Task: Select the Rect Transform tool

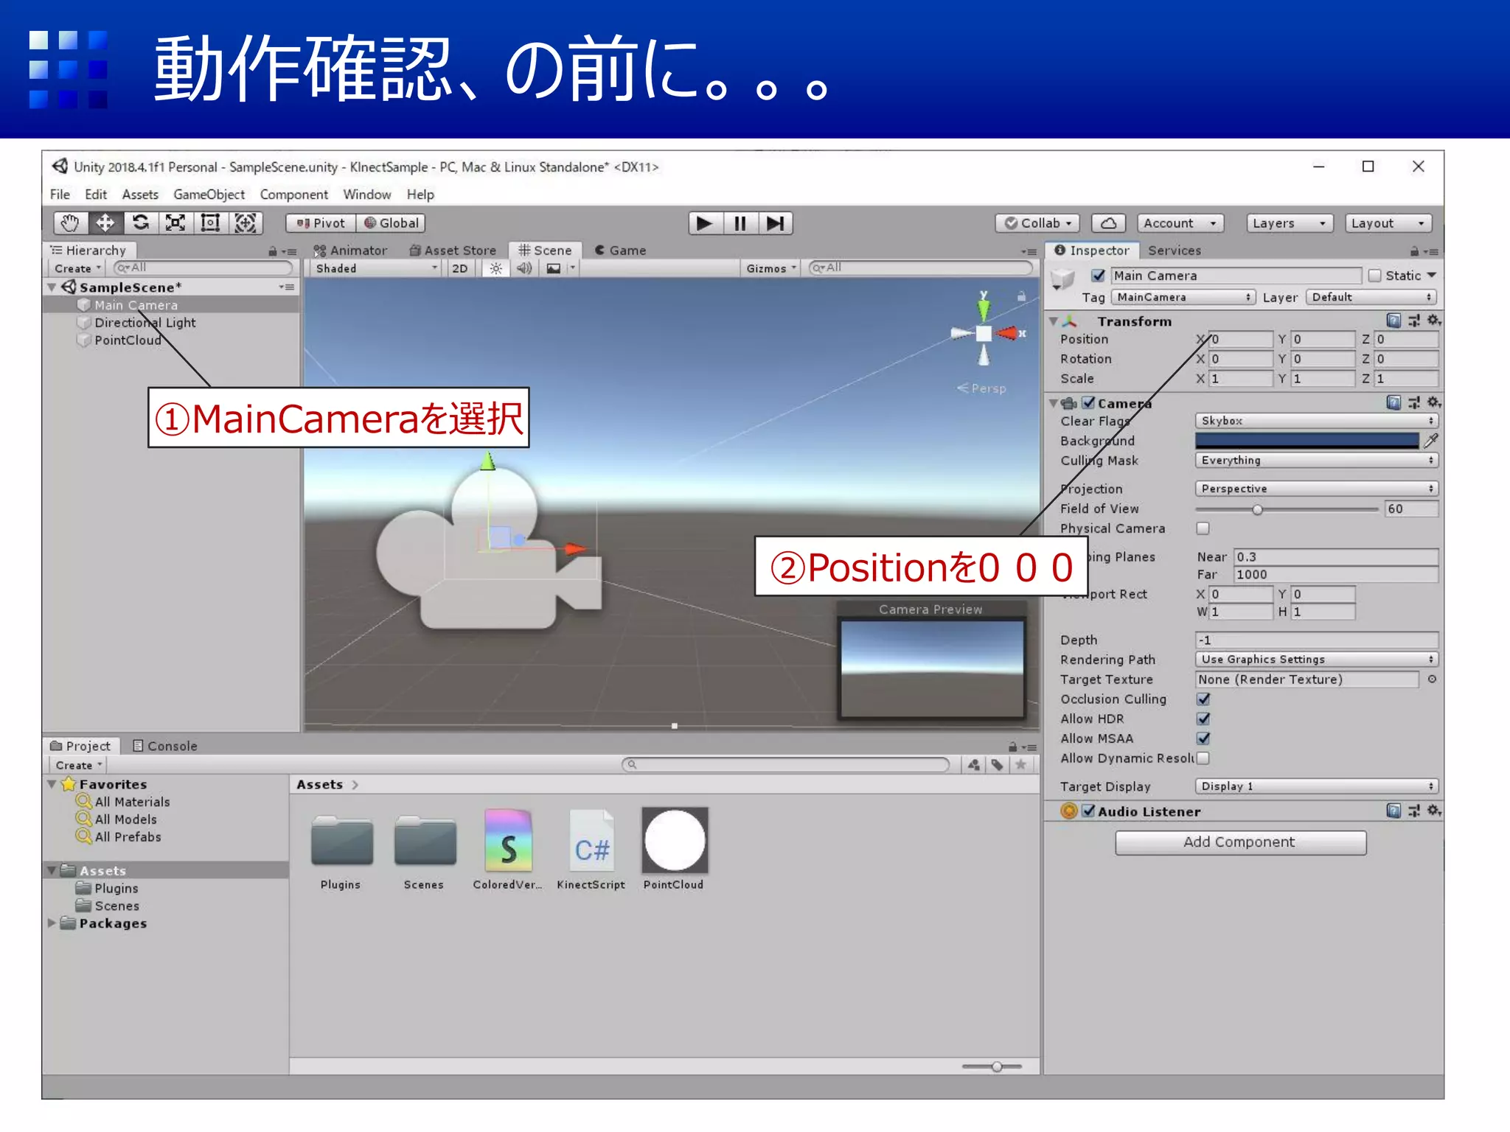Action: tap(210, 223)
